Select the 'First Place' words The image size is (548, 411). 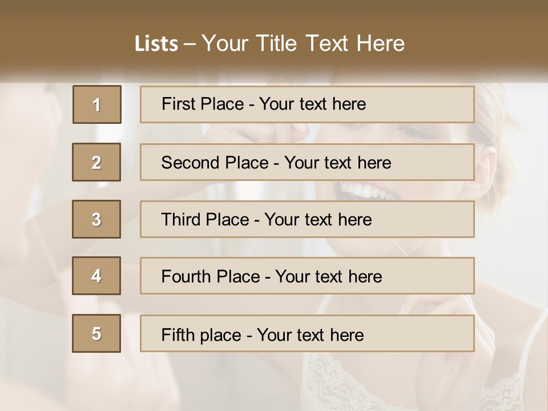[203, 104]
